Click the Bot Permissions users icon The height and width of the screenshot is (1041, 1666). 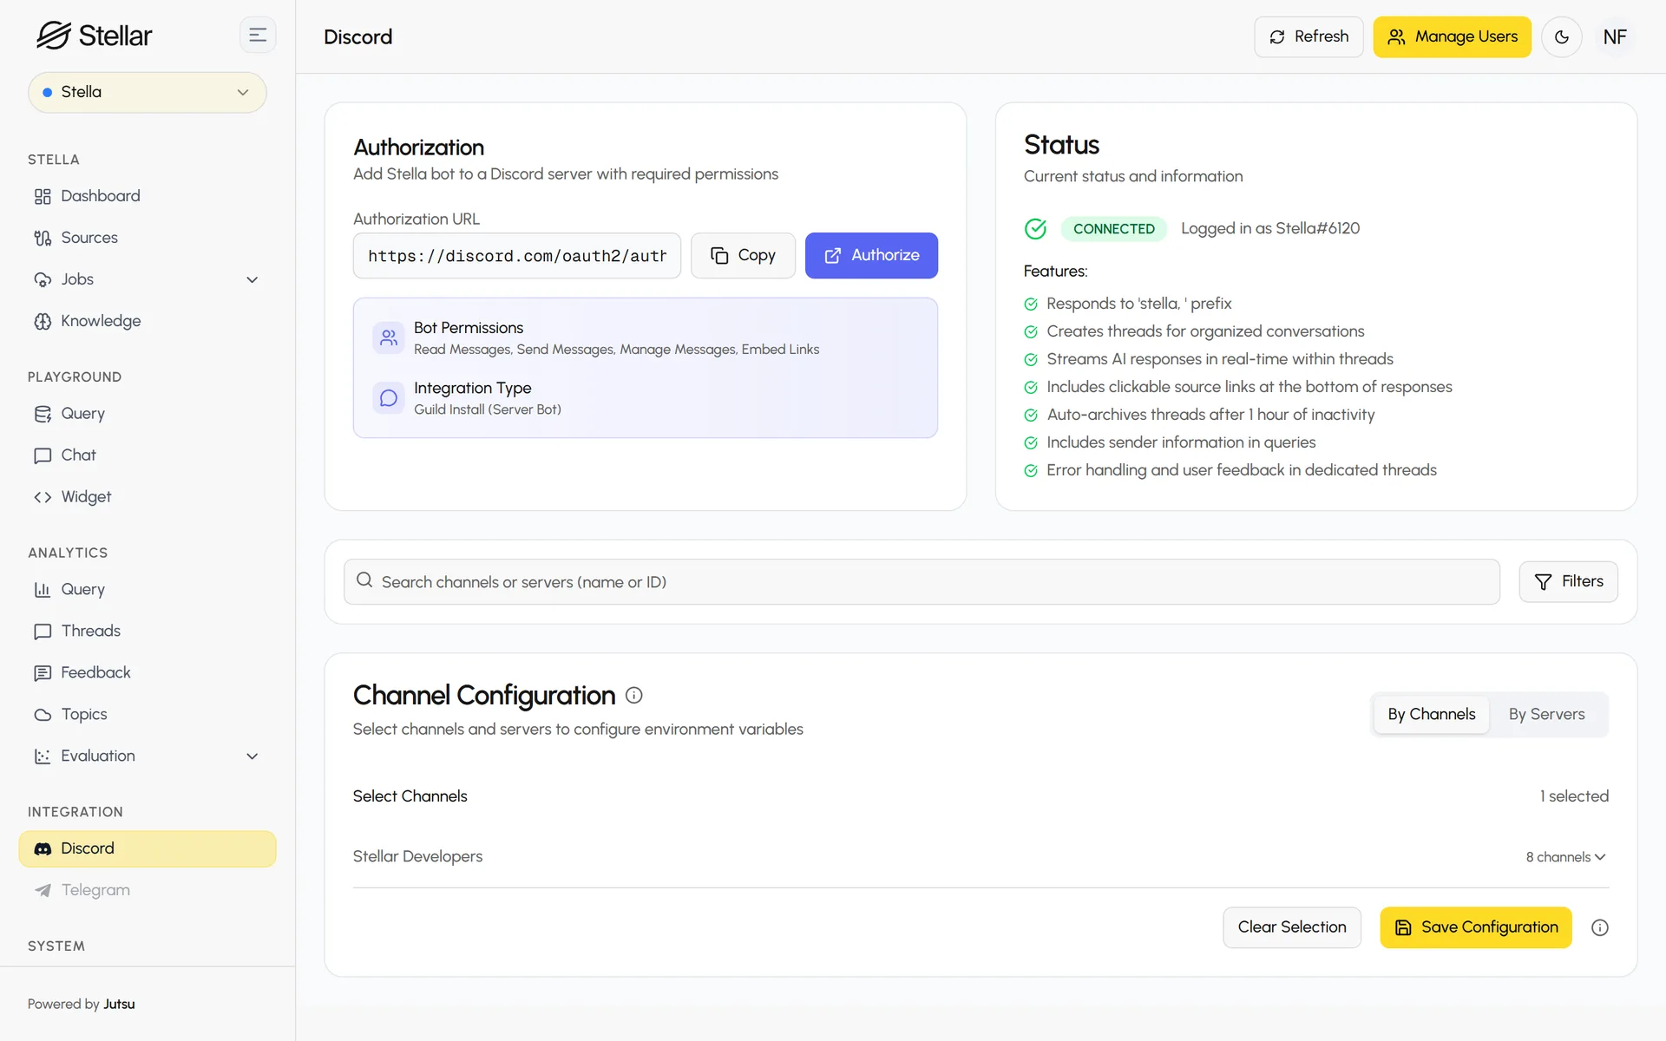(x=389, y=337)
